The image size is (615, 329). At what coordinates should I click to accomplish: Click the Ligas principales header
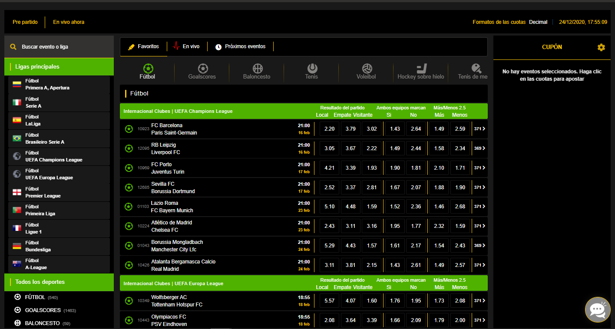pos(59,67)
